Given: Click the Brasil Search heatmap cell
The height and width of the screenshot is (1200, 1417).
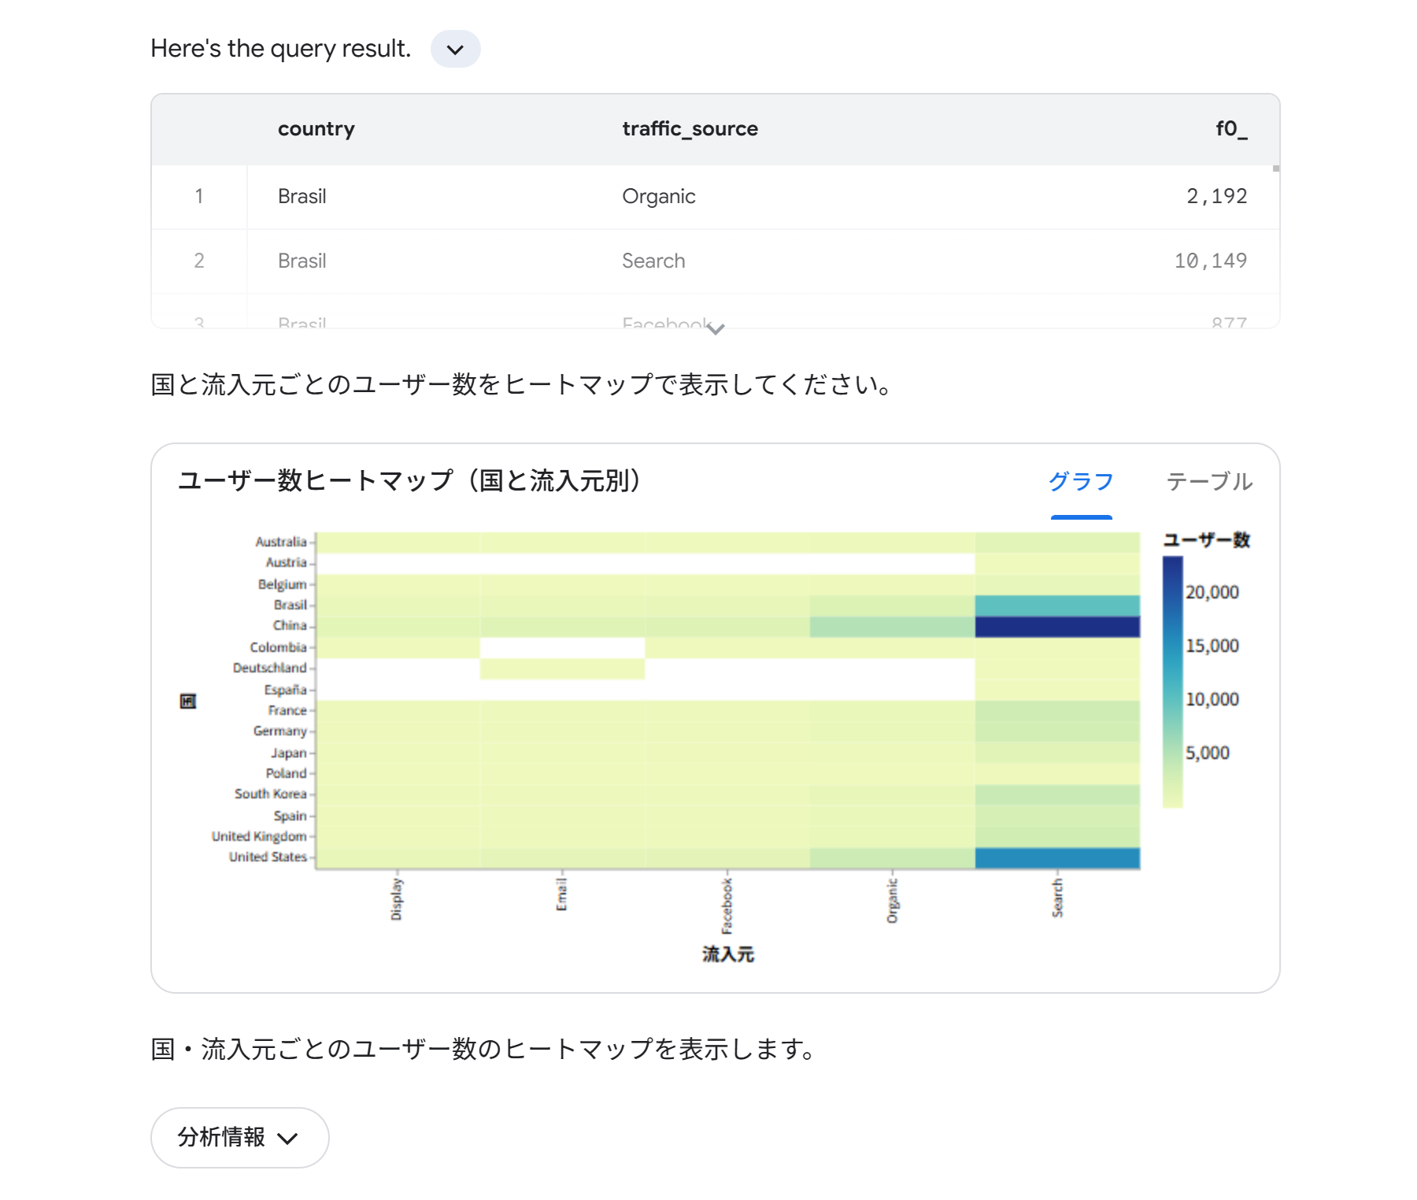Looking at the screenshot, I should point(1057,606).
